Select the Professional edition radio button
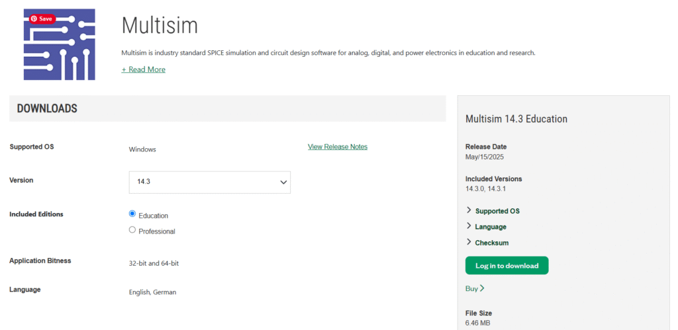Image resolution: width=678 pixels, height=330 pixels. tap(132, 229)
